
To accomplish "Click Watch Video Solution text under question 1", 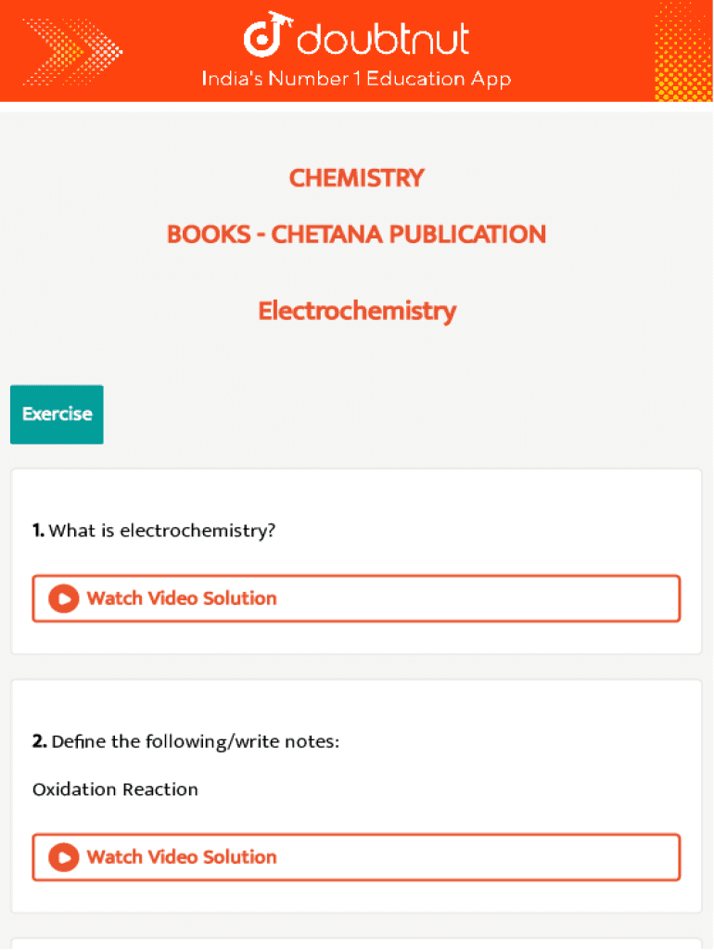I will (182, 598).
